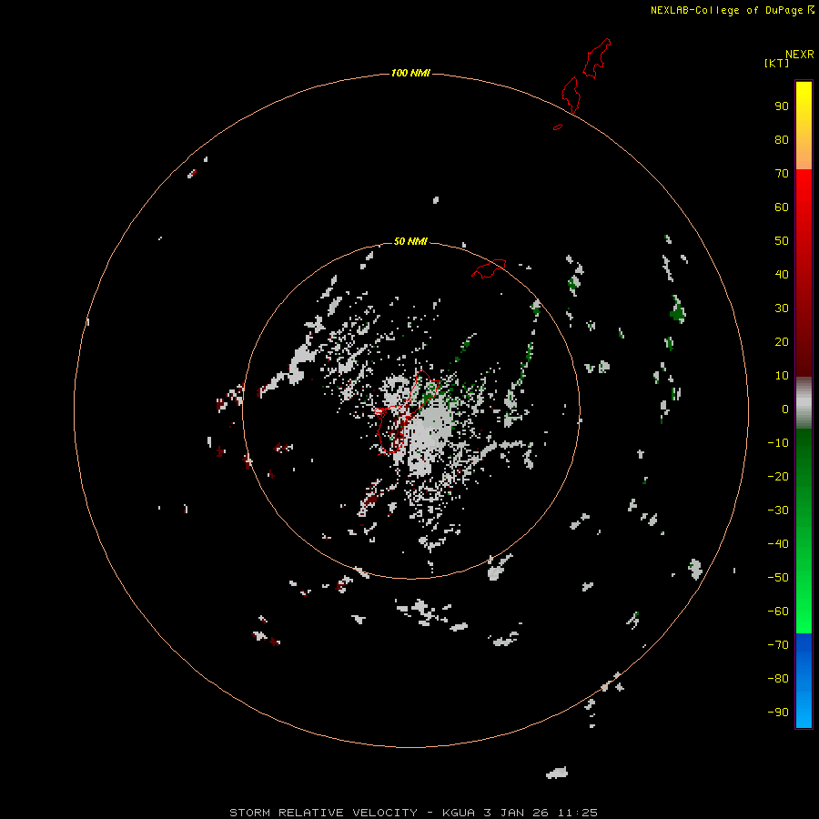Image resolution: width=819 pixels, height=819 pixels.
Task: Click the -60 value on the velocity scale
Action: (778, 612)
